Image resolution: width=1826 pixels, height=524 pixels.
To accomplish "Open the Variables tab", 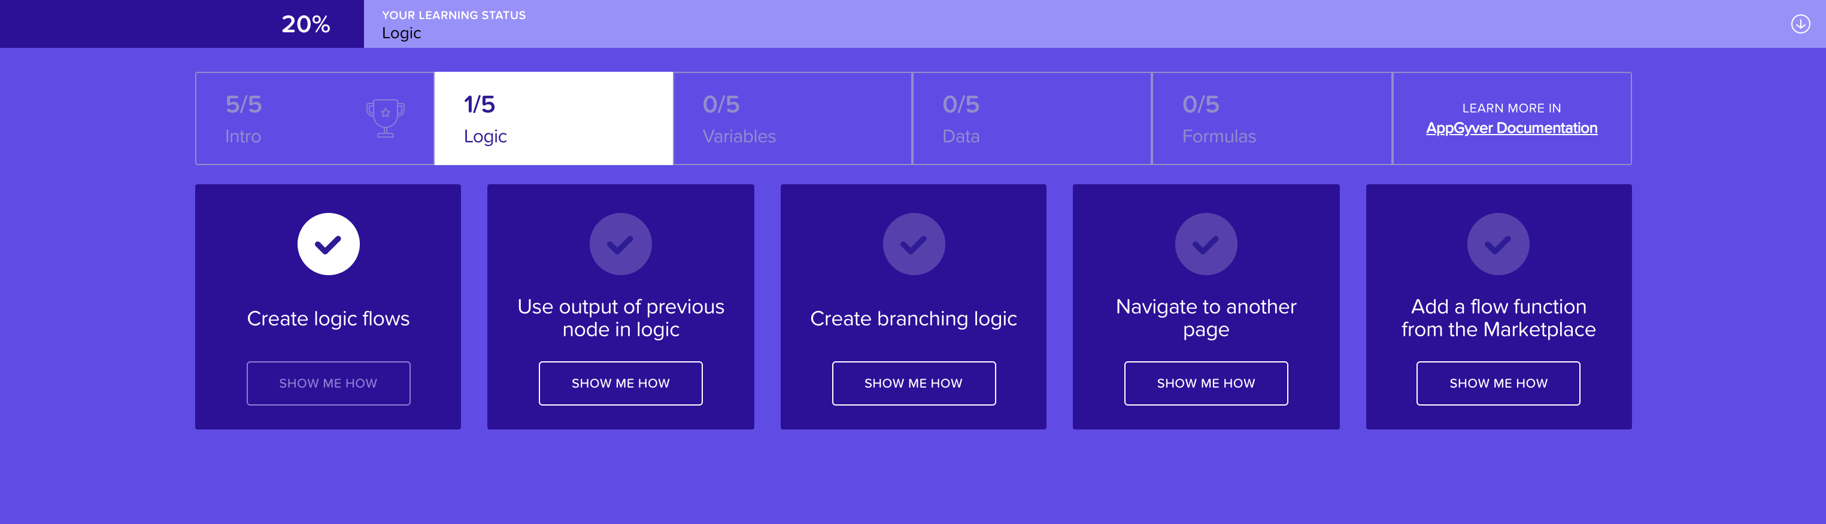I will 793,118.
